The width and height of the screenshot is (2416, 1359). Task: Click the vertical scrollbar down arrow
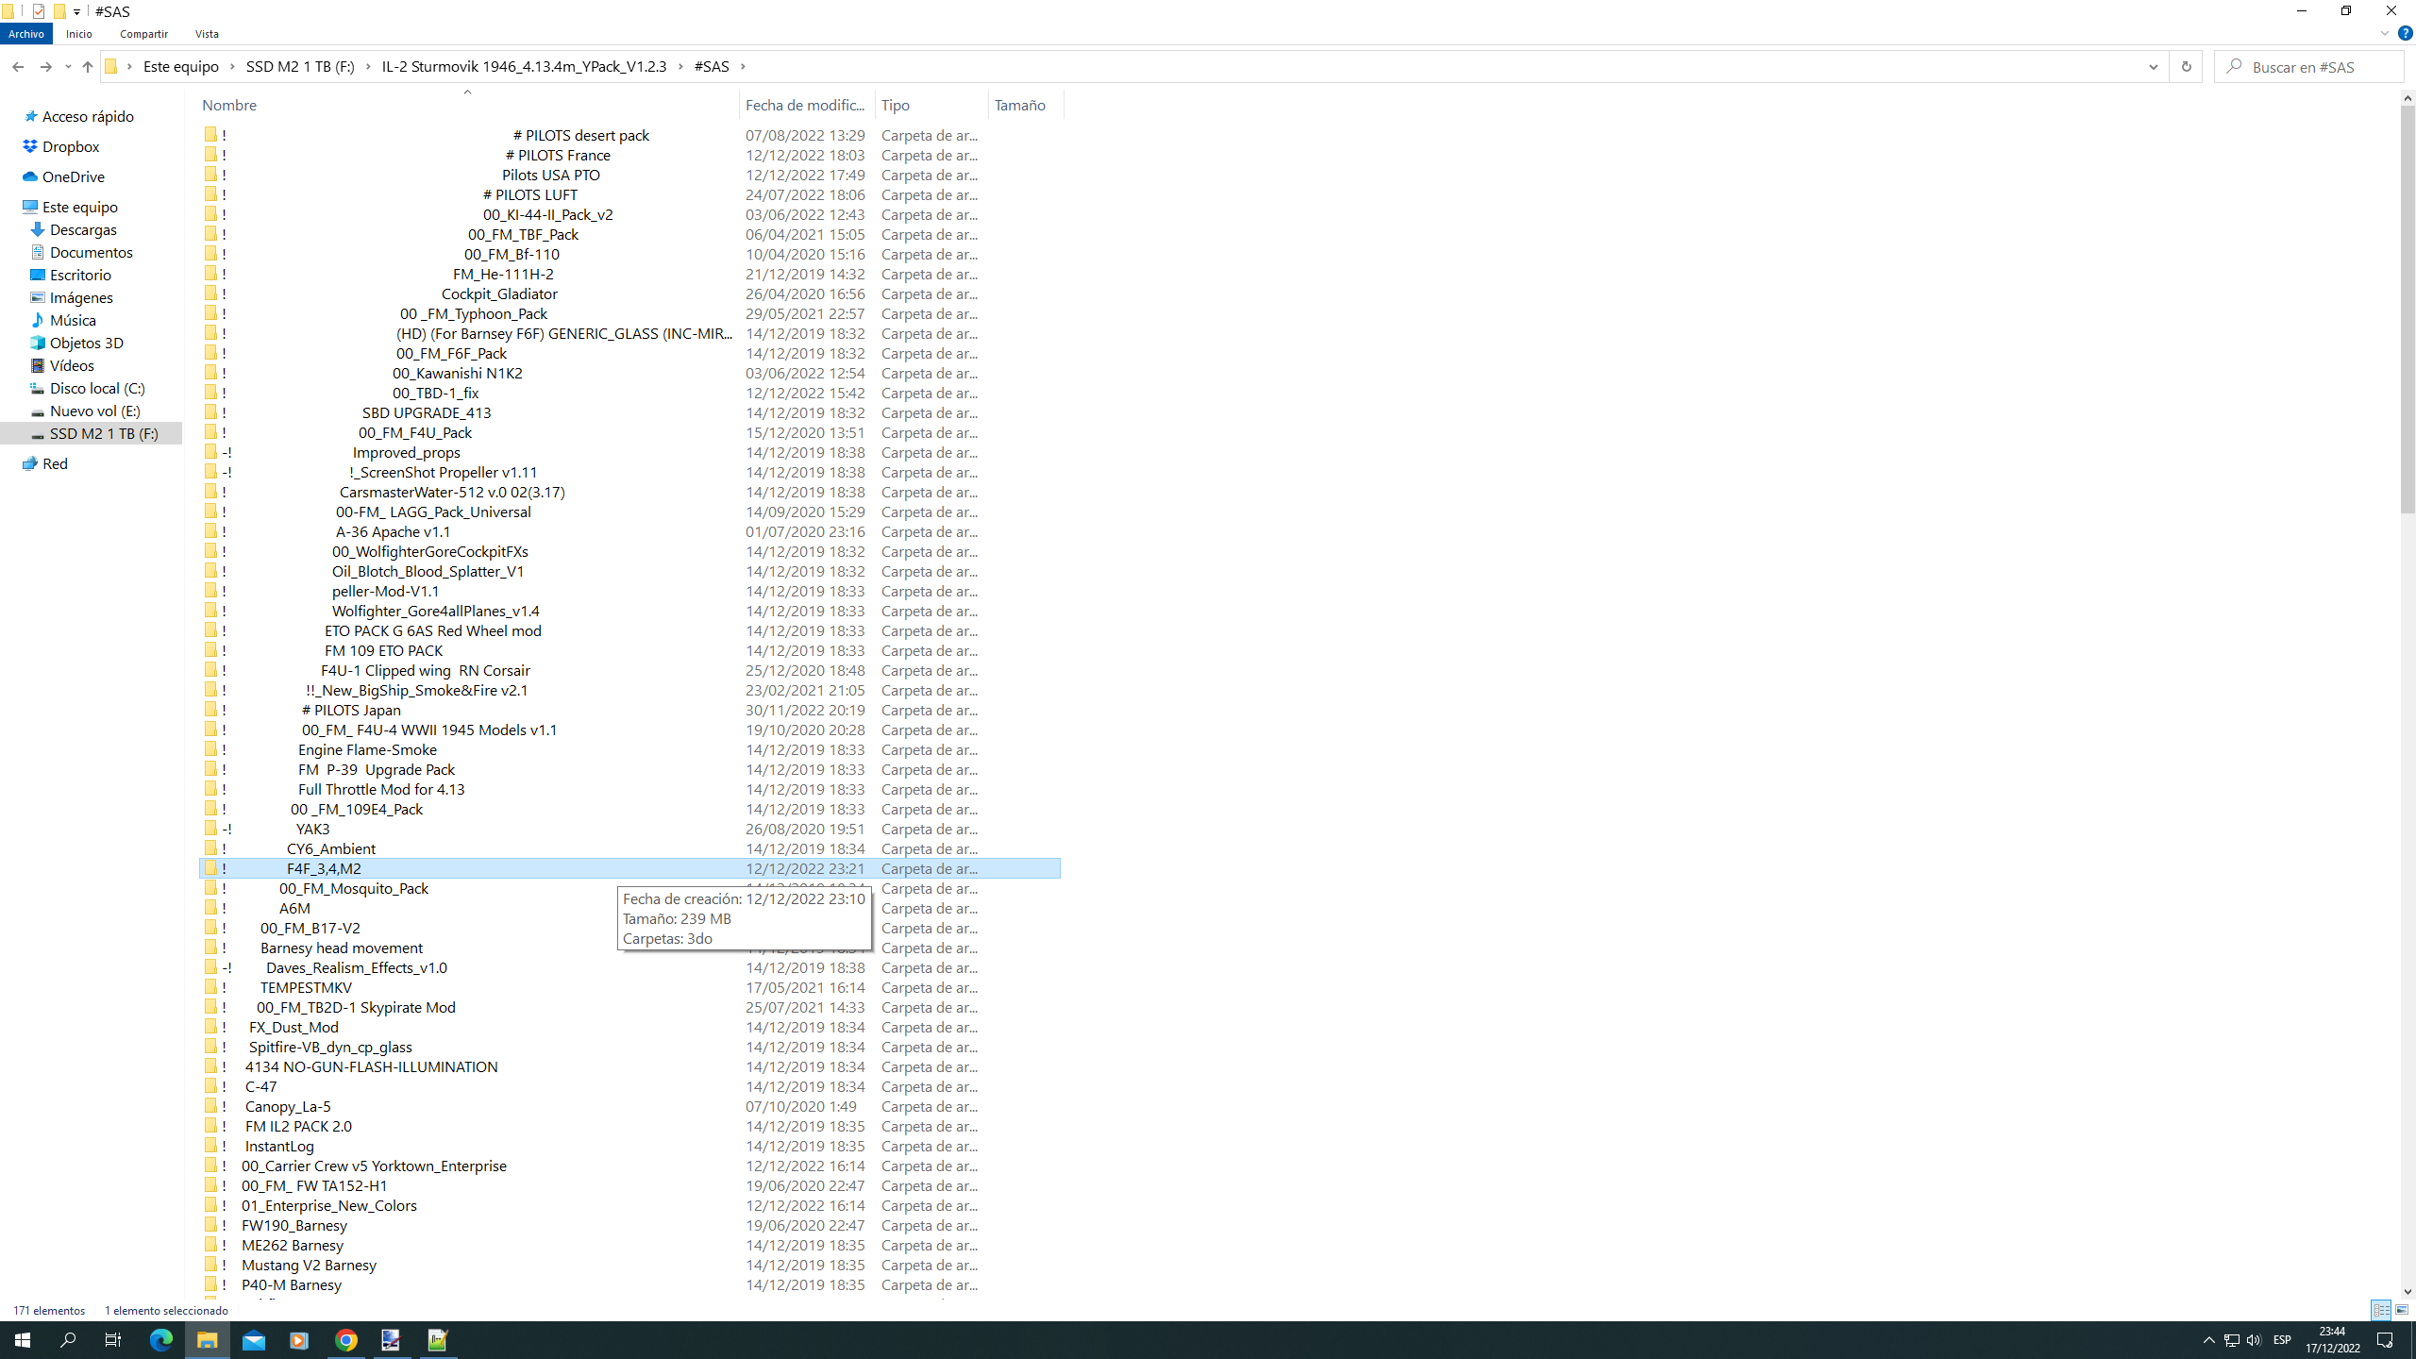(x=2408, y=1292)
